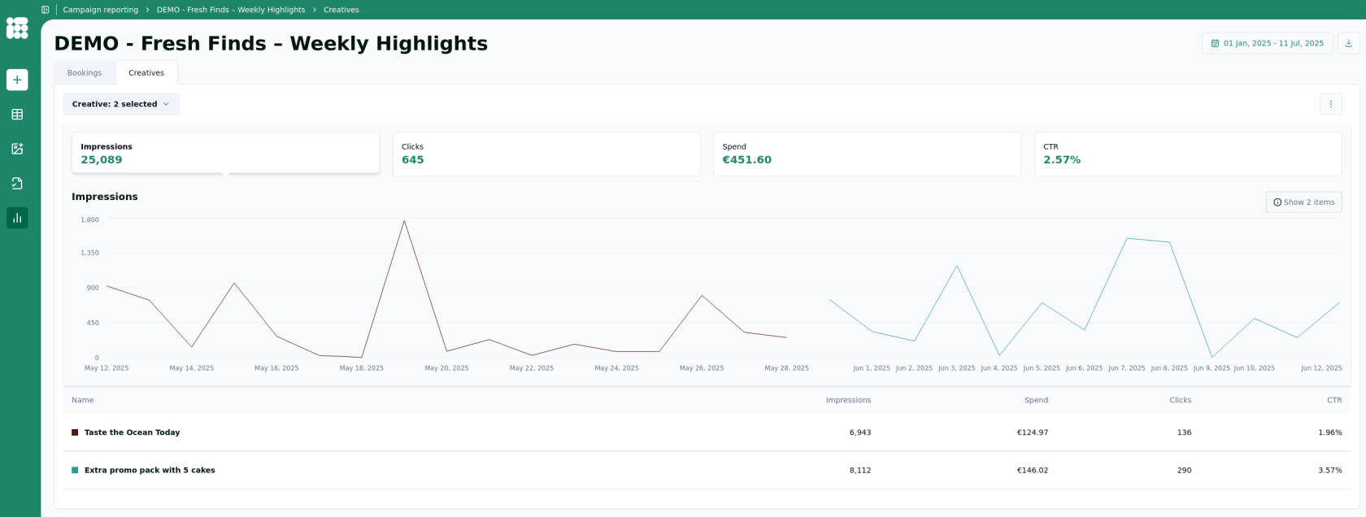The width and height of the screenshot is (1366, 517).
Task: Click teal swatch for Extra promo pack
Action: tap(75, 470)
